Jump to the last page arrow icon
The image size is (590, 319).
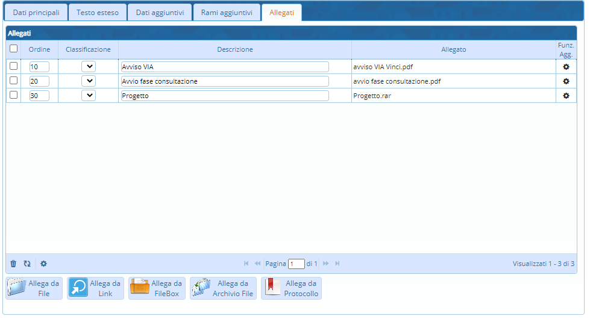pyautogui.click(x=337, y=264)
